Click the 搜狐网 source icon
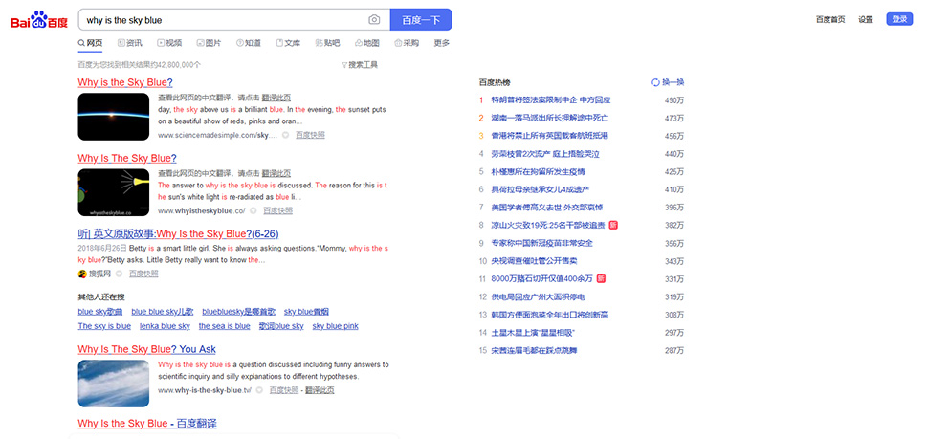 click(82, 274)
